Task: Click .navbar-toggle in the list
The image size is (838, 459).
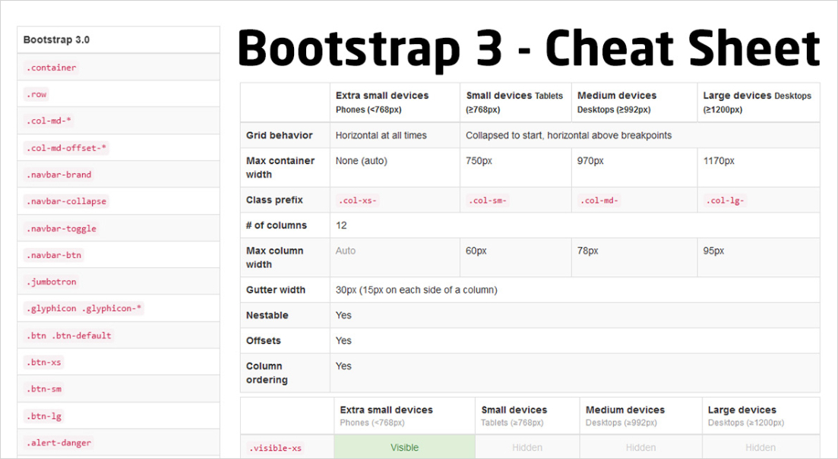Action: click(x=61, y=228)
